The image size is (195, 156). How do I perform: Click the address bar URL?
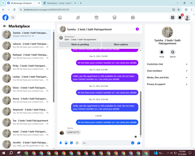(x=46, y=10)
